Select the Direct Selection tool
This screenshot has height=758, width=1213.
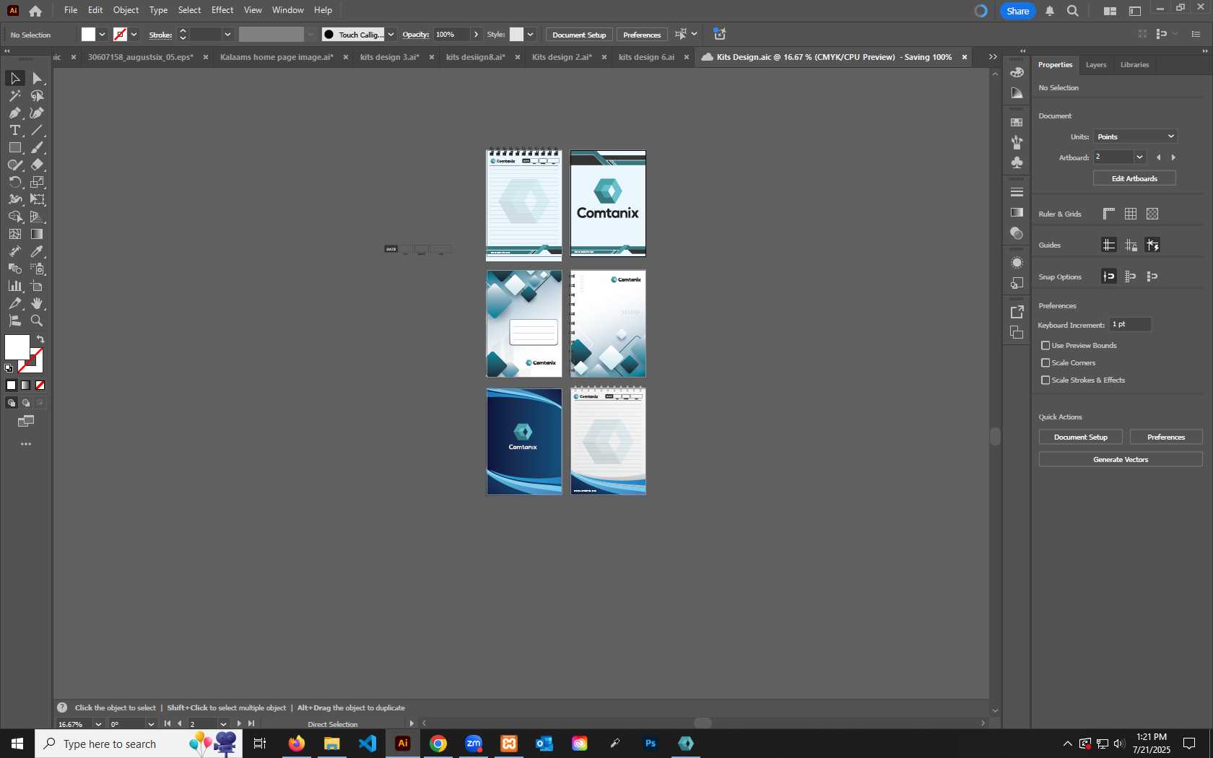tap(37, 78)
